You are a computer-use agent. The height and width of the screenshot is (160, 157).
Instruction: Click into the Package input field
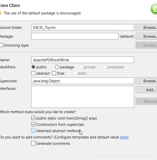[x=75, y=36]
